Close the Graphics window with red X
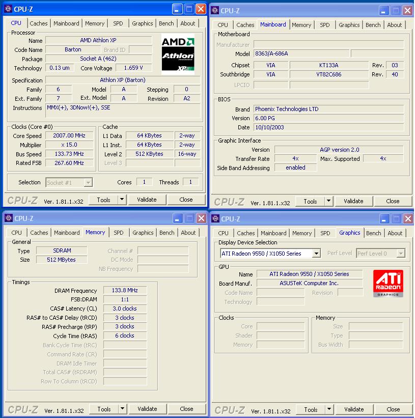415x418 pixels. 408,219
